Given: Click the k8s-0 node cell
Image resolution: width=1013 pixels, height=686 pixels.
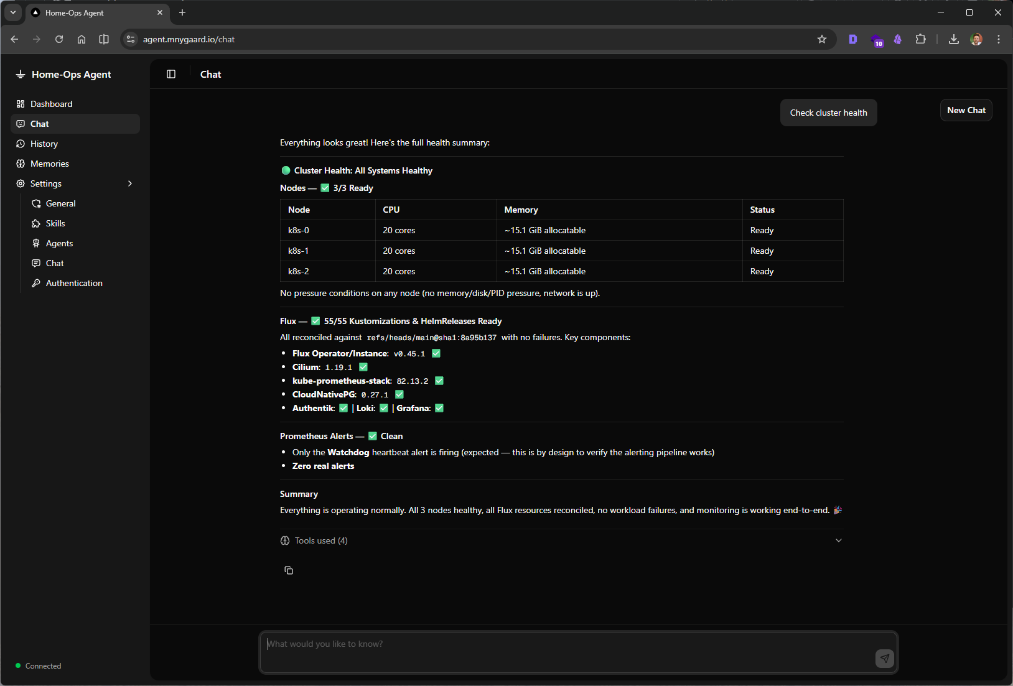Looking at the screenshot, I should tap(328, 230).
